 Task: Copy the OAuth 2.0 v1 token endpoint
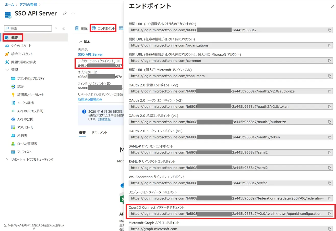coord(329,137)
